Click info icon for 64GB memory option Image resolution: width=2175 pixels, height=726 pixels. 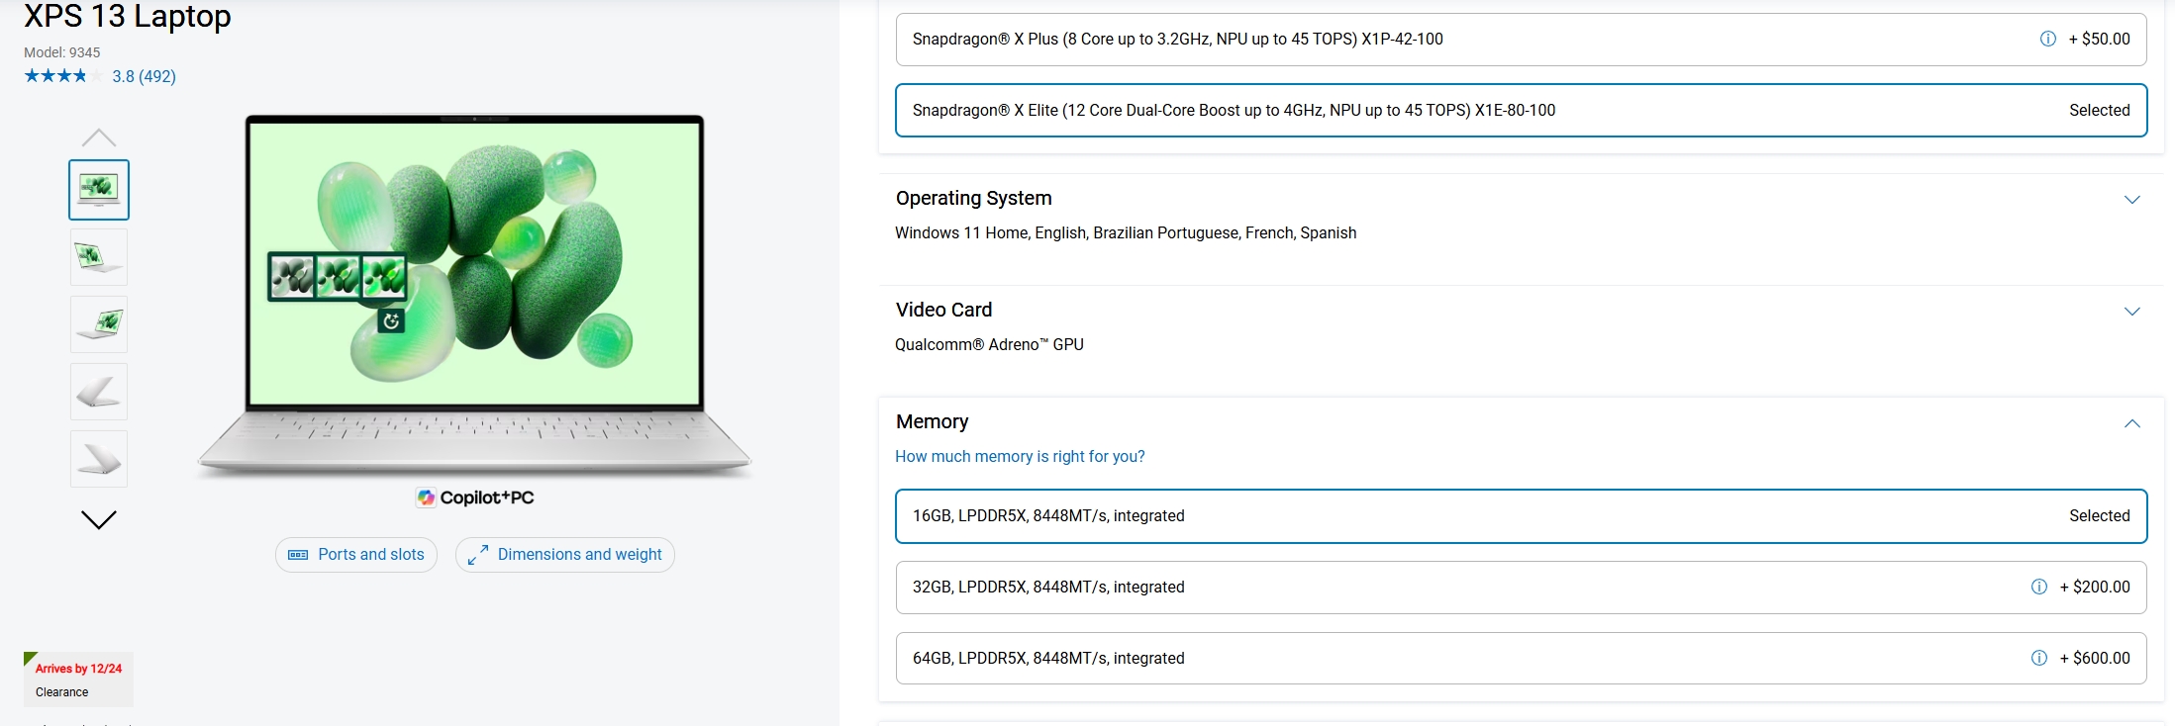pos(2038,659)
